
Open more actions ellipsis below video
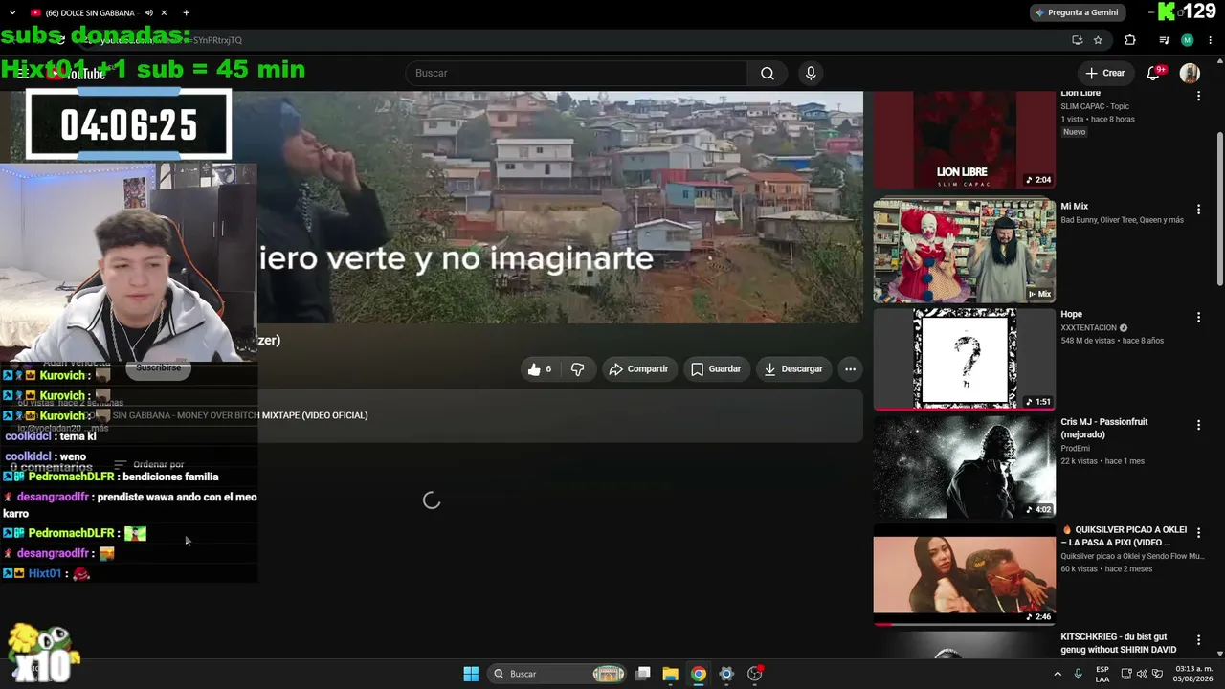(x=850, y=369)
